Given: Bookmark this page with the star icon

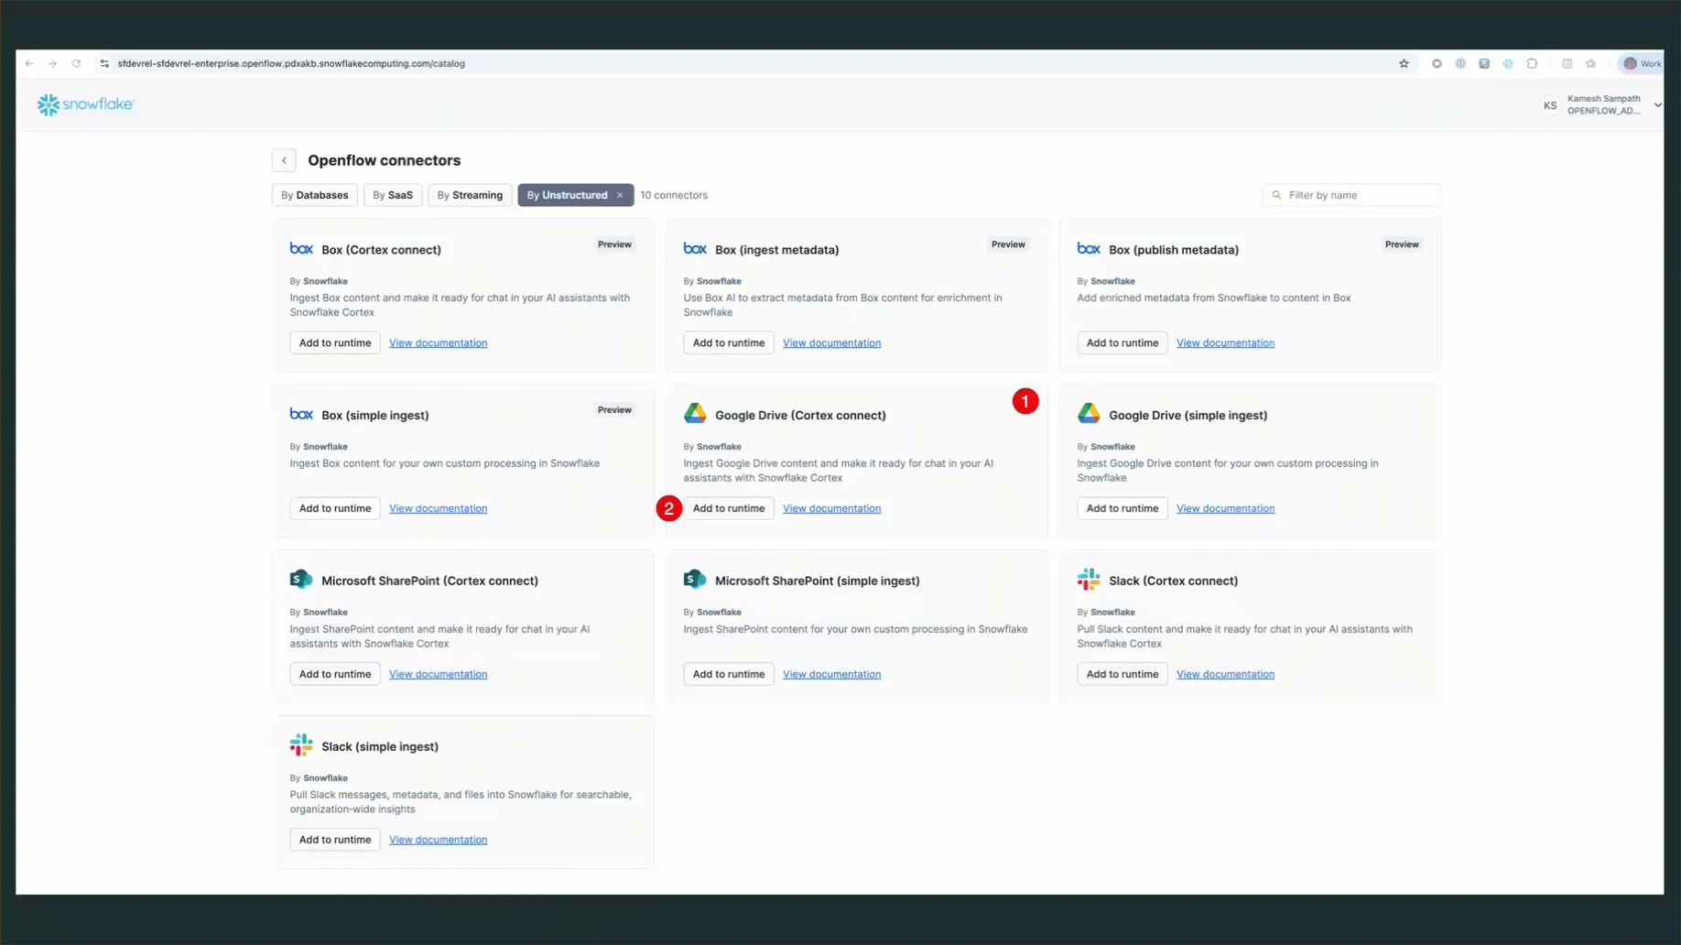Looking at the screenshot, I should (x=1404, y=63).
